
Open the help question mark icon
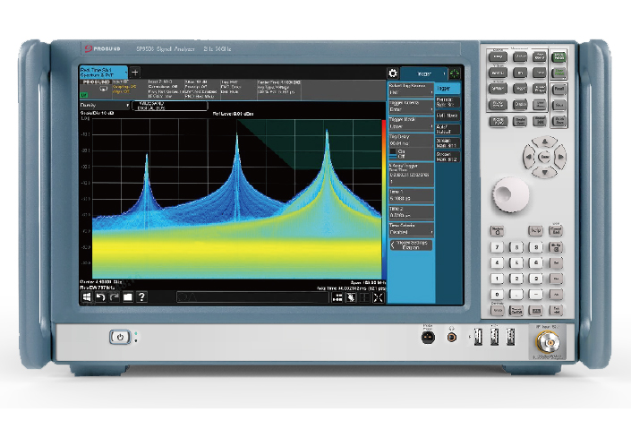pos(141,296)
